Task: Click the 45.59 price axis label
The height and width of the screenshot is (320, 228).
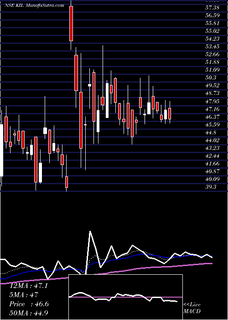Action: coord(212,124)
